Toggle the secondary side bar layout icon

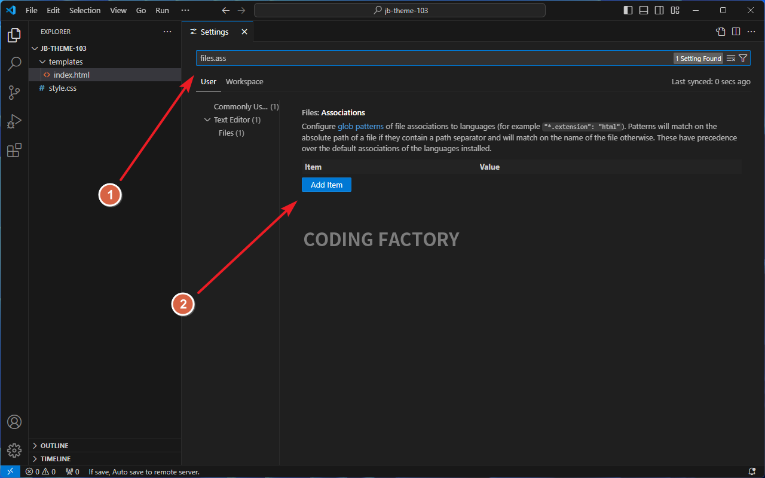click(x=659, y=10)
